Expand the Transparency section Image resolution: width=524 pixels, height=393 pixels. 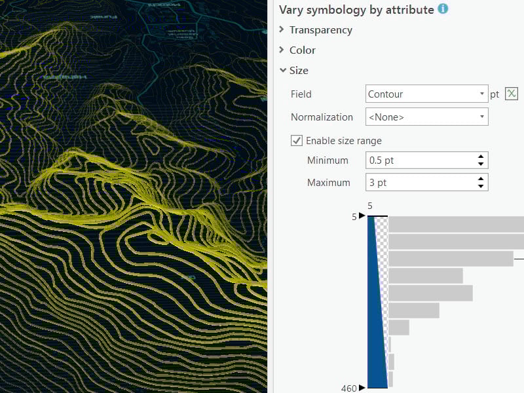(x=282, y=30)
